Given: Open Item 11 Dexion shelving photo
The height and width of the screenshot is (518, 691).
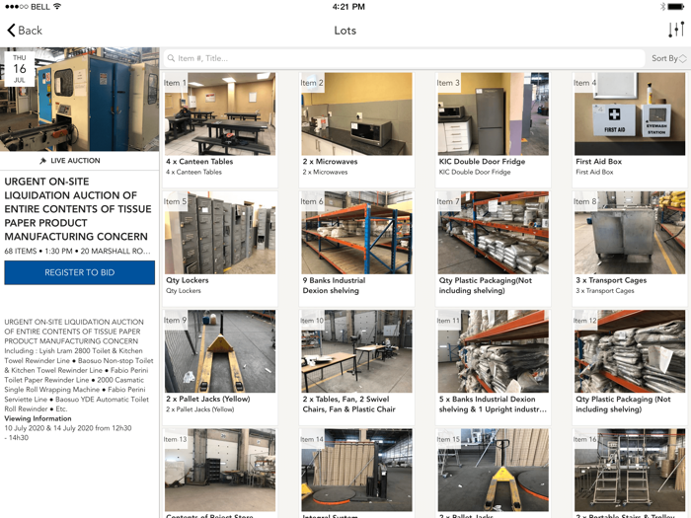Looking at the screenshot, I should click(494, 351).
